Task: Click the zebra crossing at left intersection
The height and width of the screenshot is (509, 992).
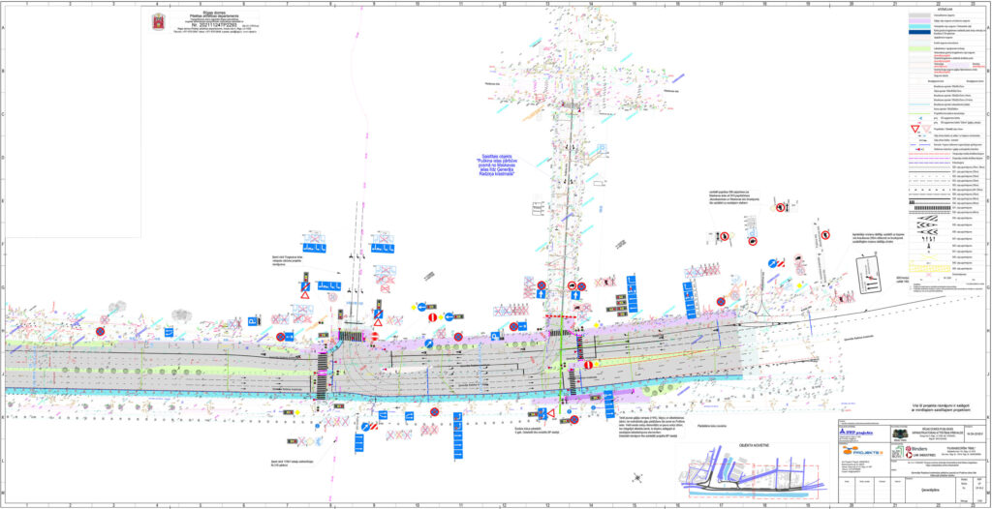Action: click(x=323, y=368)
